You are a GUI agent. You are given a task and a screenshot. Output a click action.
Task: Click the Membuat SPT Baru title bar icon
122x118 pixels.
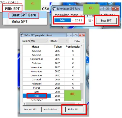click(x=54, y=9)
